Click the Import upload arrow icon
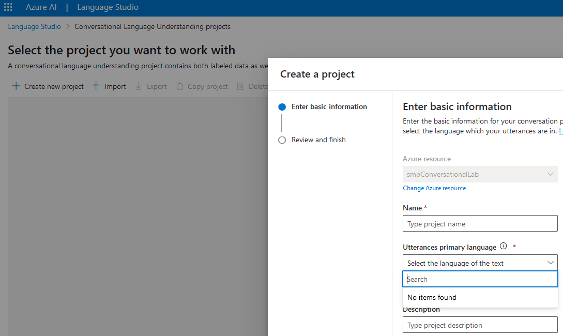 coord(96,86)
